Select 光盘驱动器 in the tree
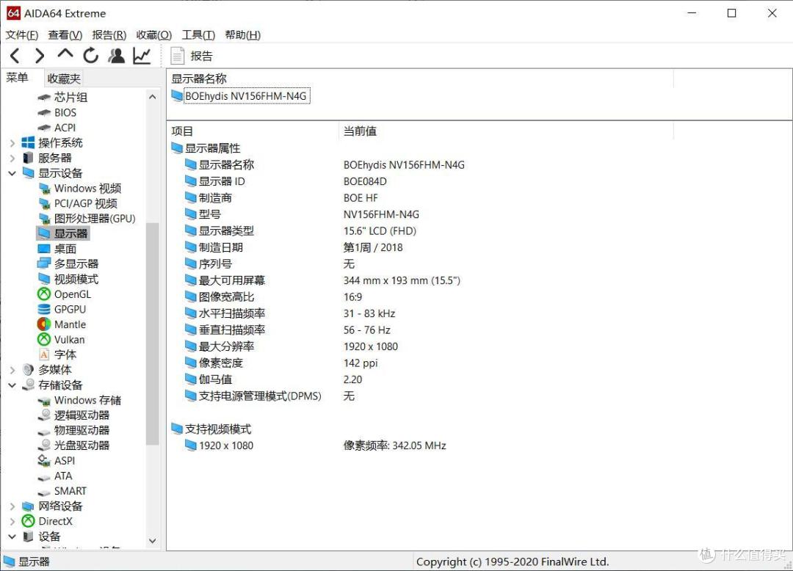Screen dimensions: 793x571 pos(82,445)
